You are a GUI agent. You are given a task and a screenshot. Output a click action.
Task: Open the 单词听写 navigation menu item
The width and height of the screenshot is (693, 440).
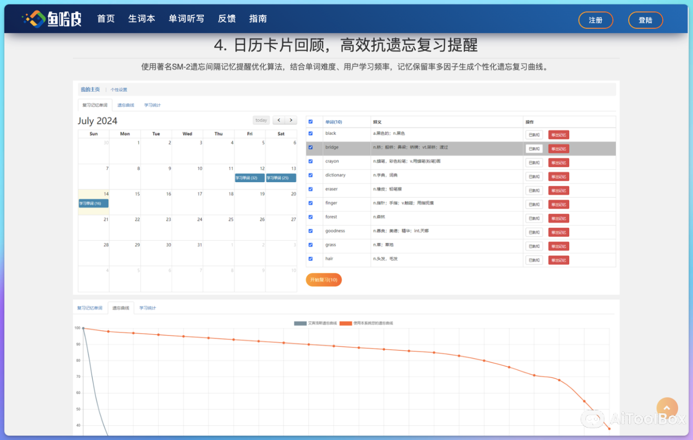[x=186, y=19]
